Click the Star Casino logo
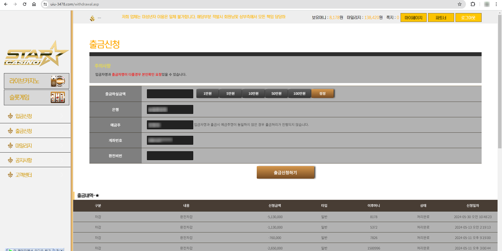The height and width of the screenshot is (251, 502). point(36,54)
